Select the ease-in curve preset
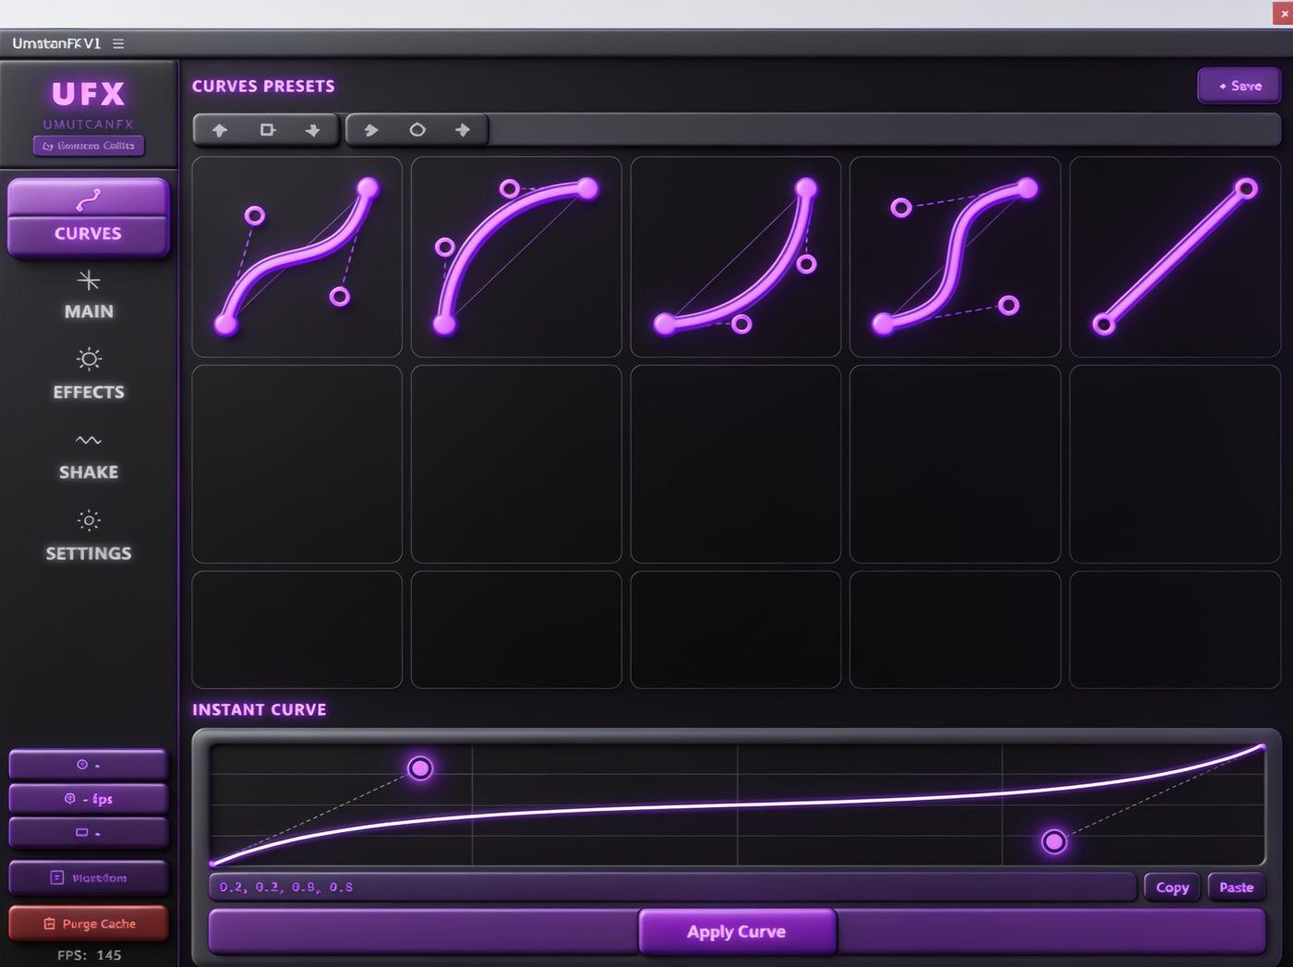This screenshot has height=967, width=1293. 736,257
